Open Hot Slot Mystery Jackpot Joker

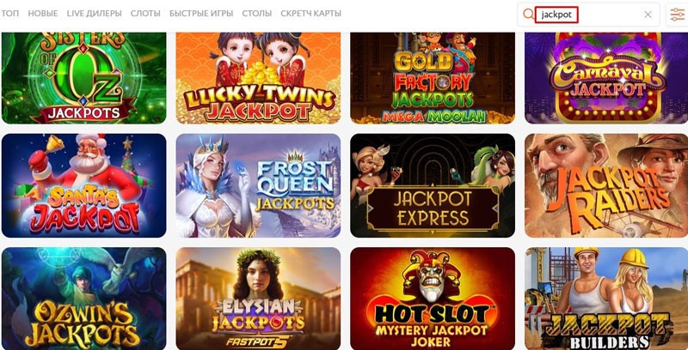[x=433, y=299]
